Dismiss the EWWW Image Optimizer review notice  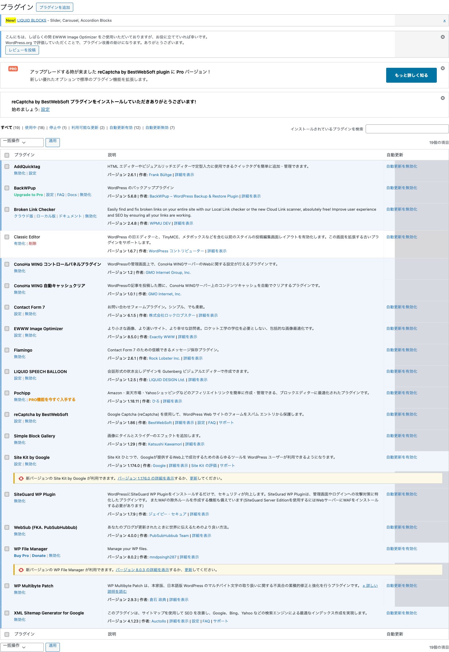click(x=443, y=37)
